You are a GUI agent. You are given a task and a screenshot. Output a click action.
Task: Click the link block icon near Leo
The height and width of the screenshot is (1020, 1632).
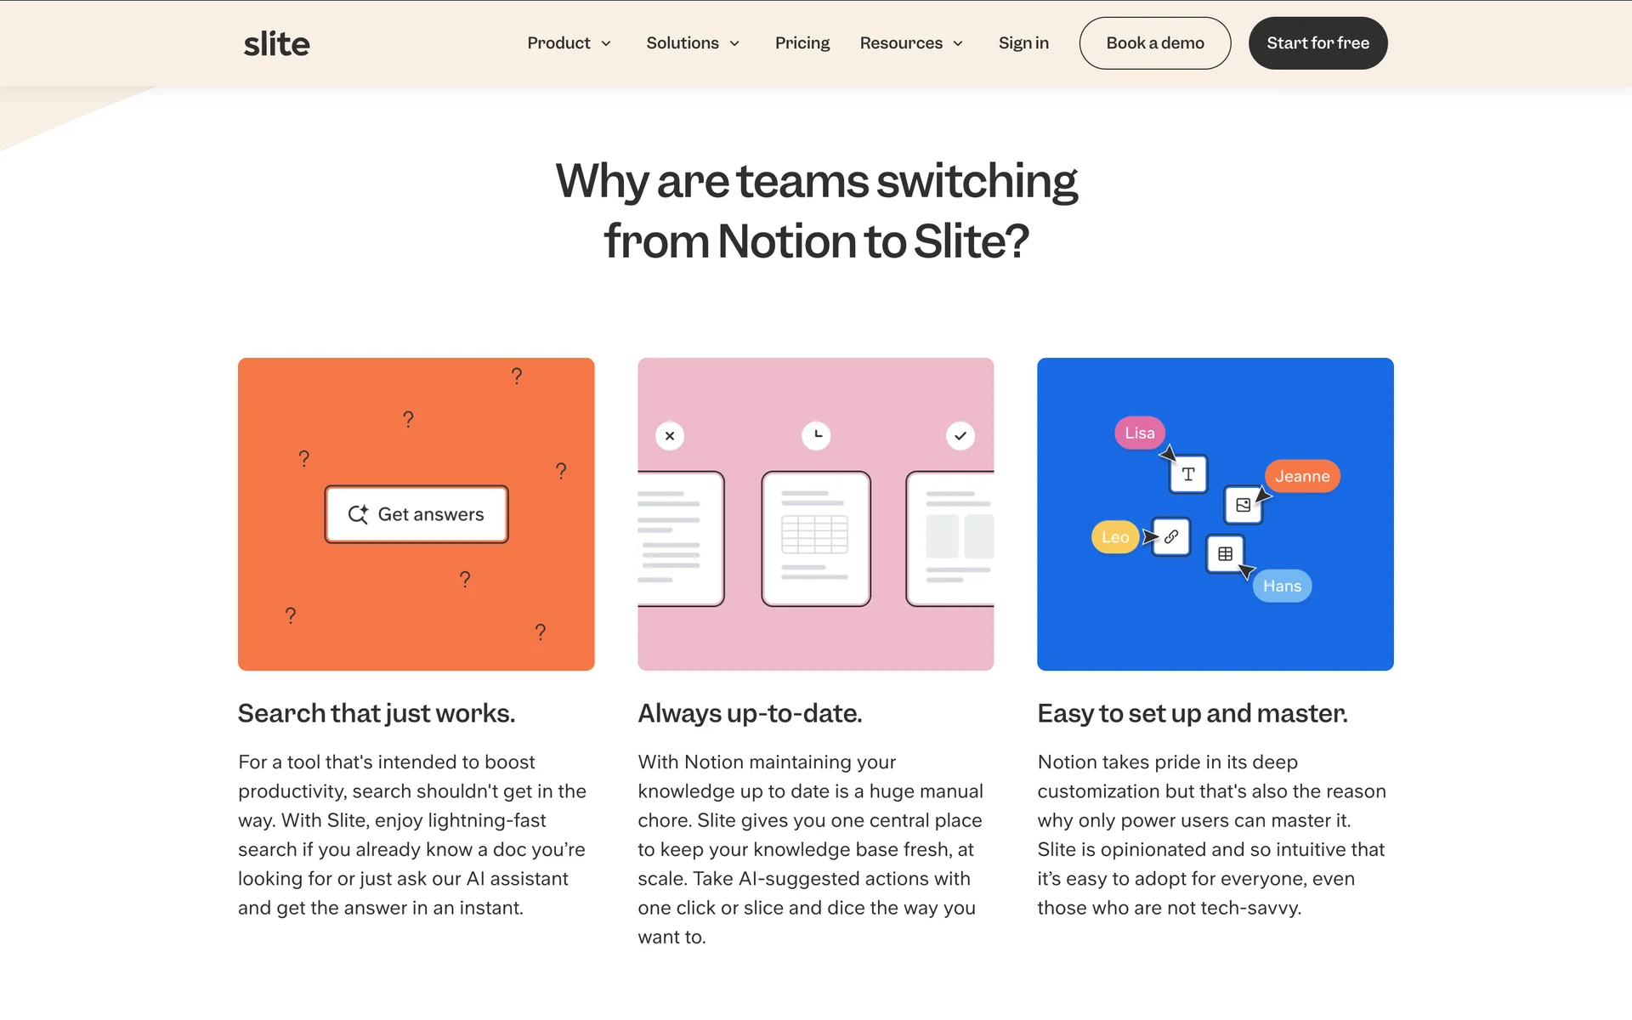coord(1171,537)
